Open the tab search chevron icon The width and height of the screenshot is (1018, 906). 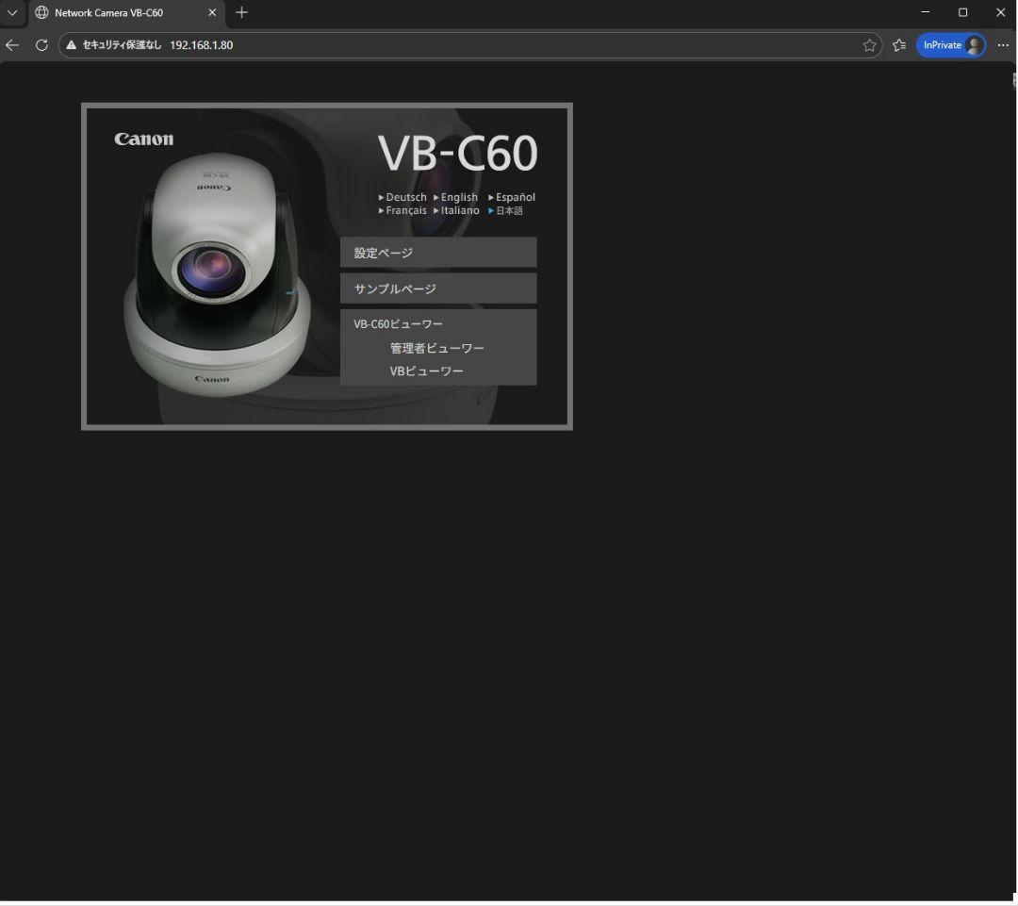12,13
